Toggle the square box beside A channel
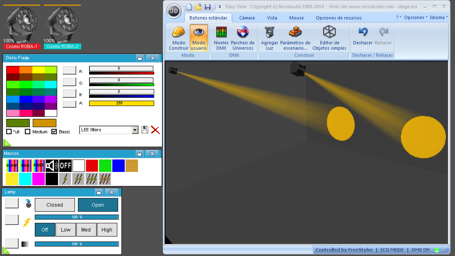 (x=69, y=104)
